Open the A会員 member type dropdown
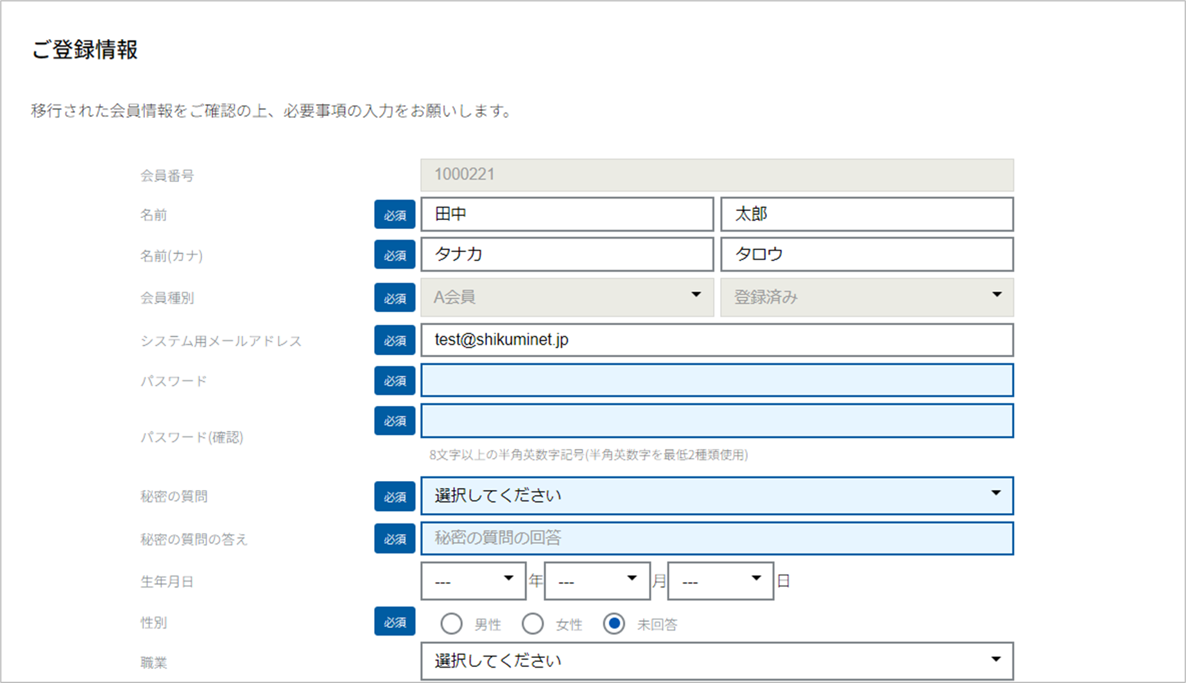 [567, 297]
